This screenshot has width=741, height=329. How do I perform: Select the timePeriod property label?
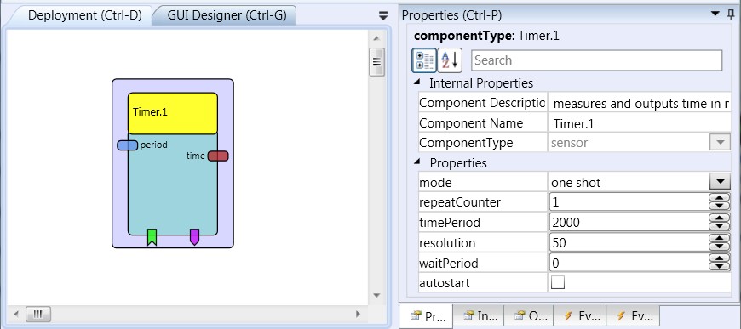coord(450,223)
